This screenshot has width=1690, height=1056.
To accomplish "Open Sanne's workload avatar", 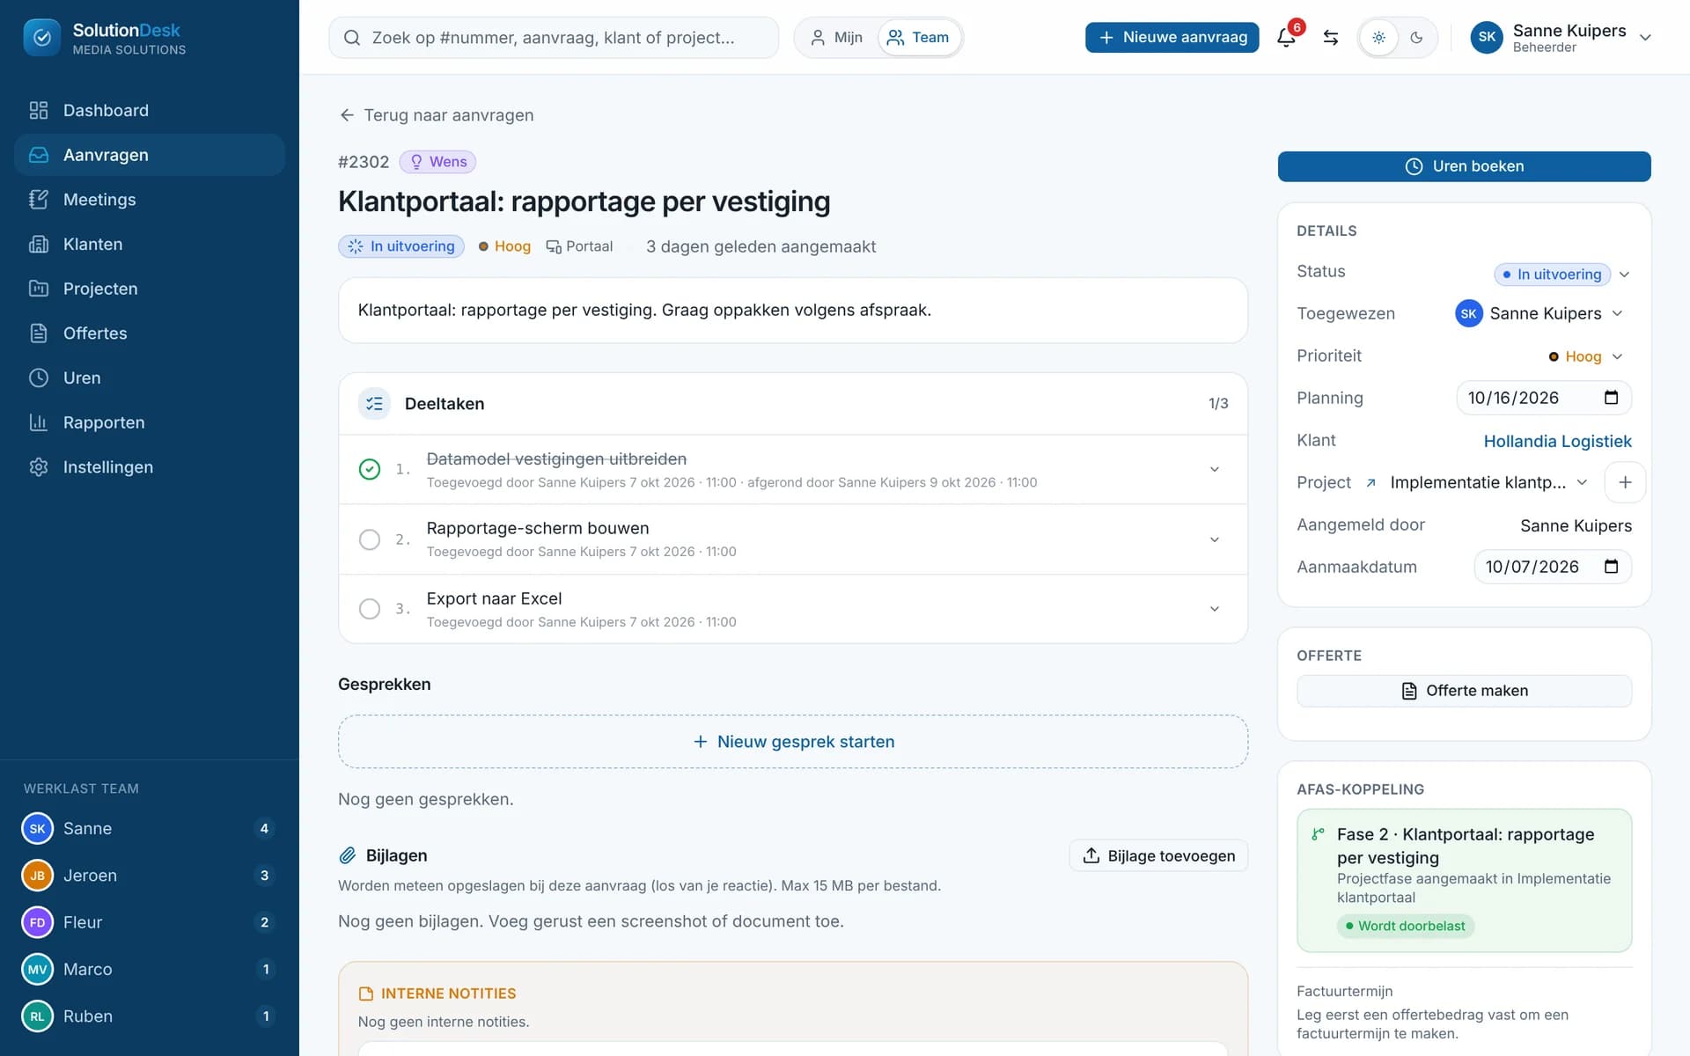I will [x=37, y=828].
